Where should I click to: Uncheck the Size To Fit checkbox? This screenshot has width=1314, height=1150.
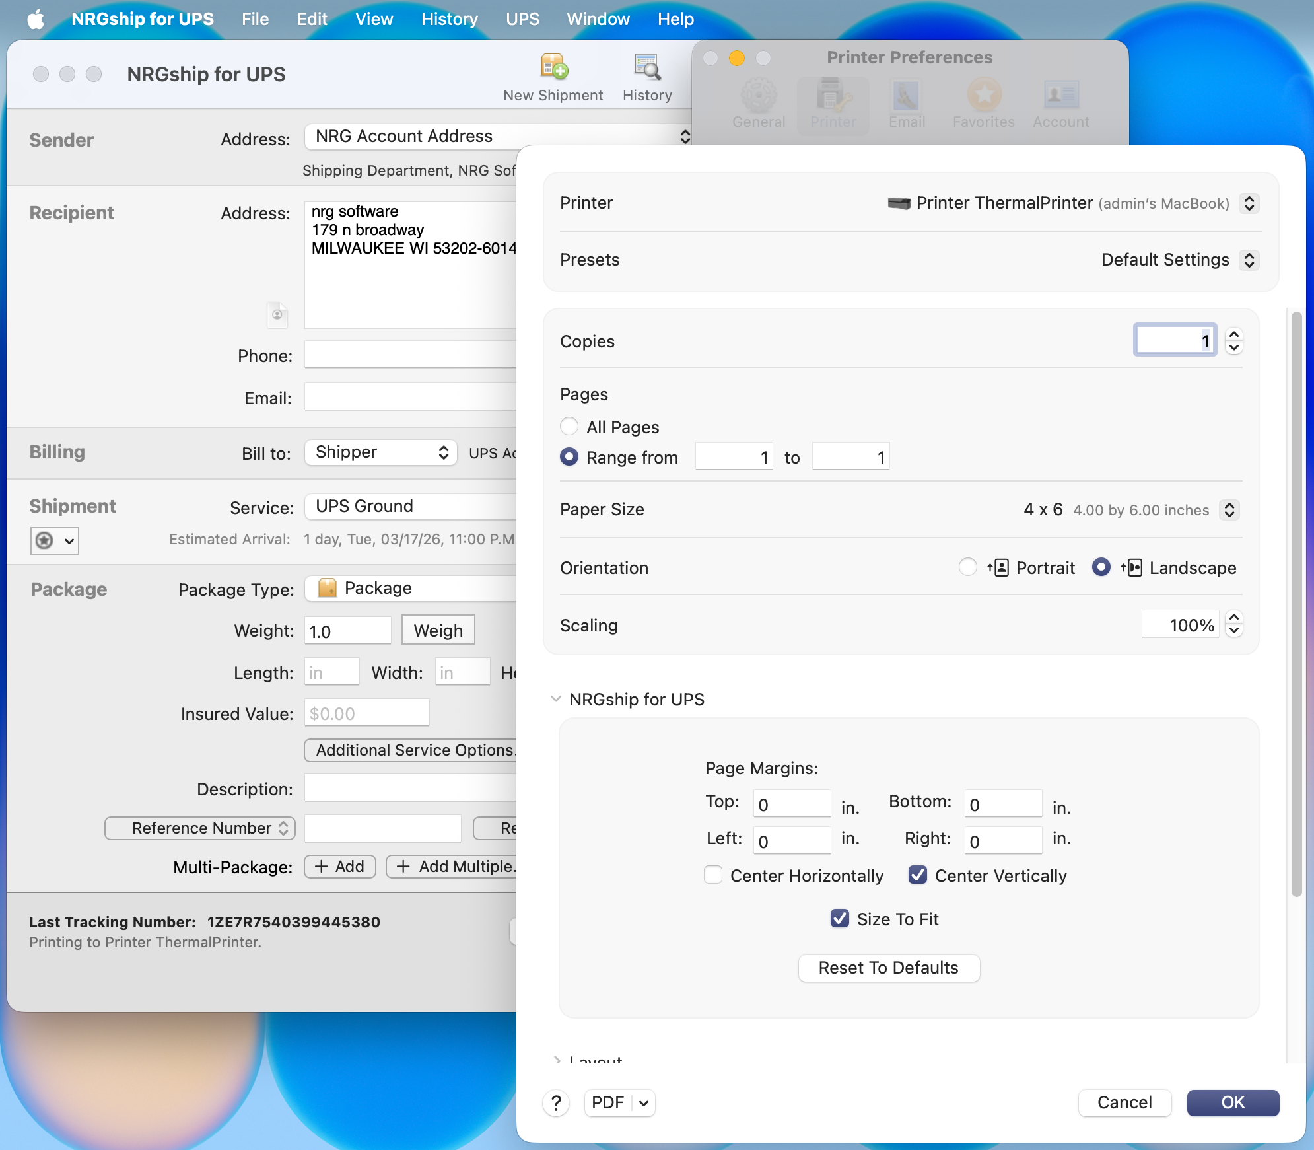pos(840,919)
